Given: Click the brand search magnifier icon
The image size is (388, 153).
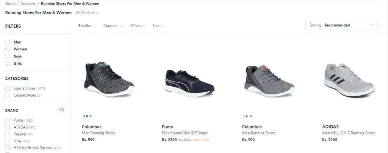Looking at the screenshot, I should [x=63, y=110].
